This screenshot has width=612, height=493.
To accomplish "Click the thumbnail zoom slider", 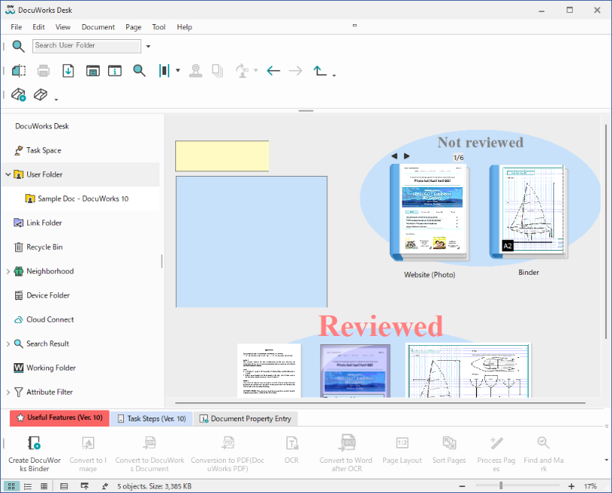I will point(500,486).
